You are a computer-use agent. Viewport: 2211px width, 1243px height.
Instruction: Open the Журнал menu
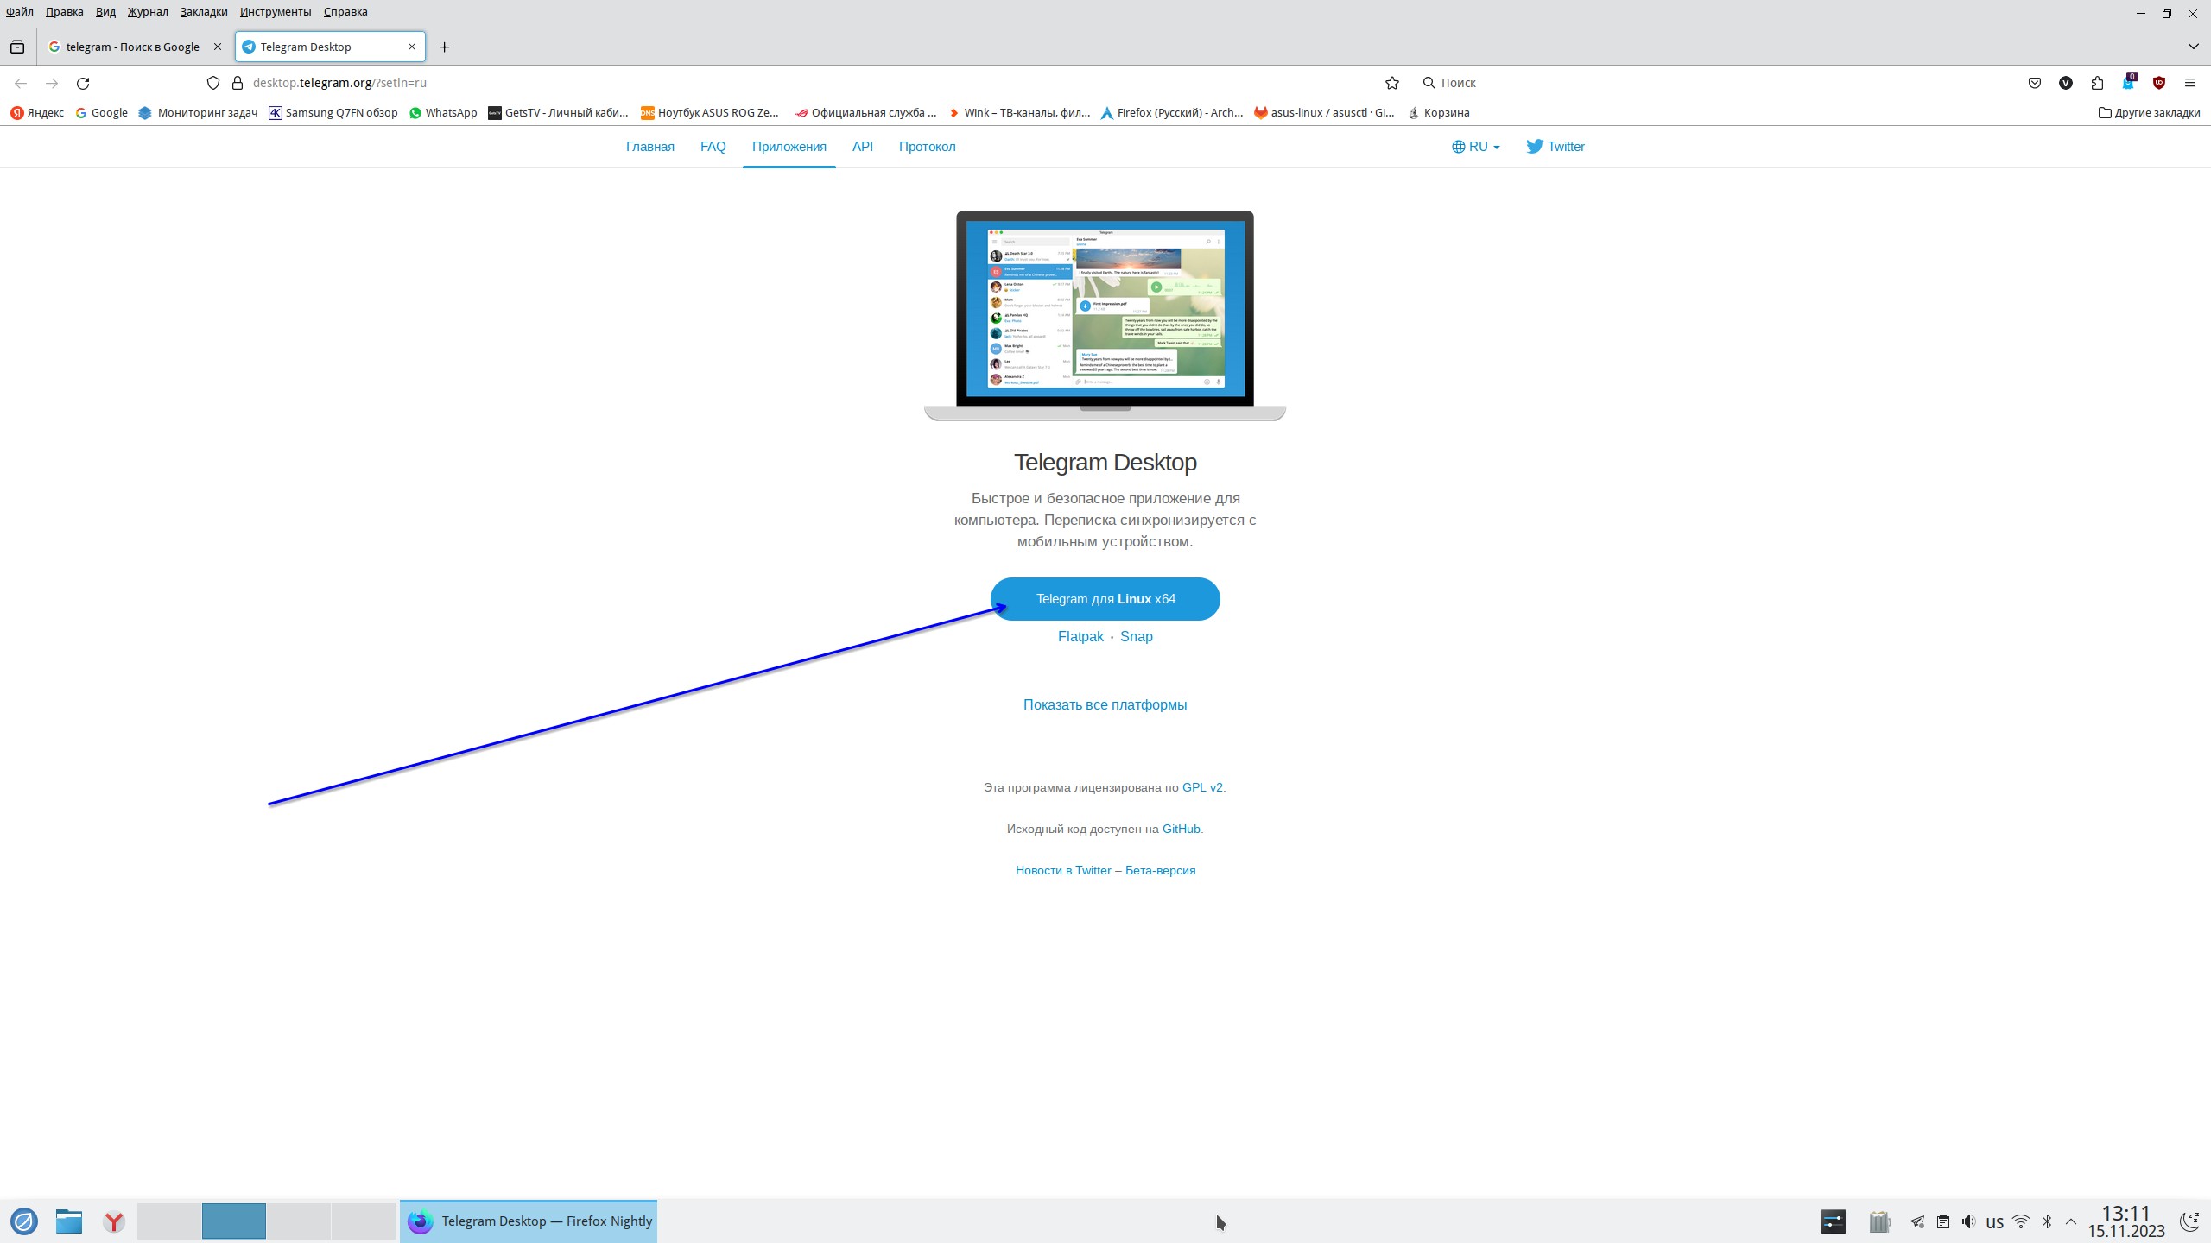pyautogui.click(x=148, y=12)
